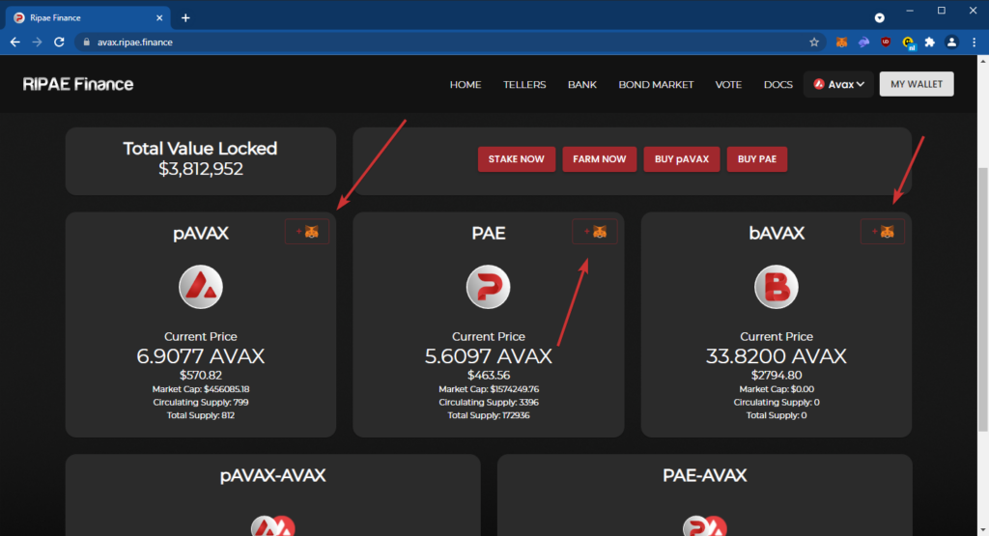Reload the current page
The height and width of the screenshot is (536, 989).
pos(59,42)
